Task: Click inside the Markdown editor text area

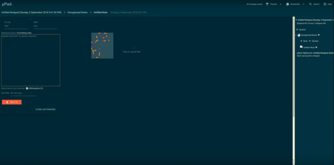Action: [30, 60]
